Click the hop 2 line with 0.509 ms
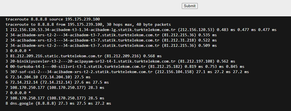The height and width of the screenshot is (111, 291). (x=111, y=46)
